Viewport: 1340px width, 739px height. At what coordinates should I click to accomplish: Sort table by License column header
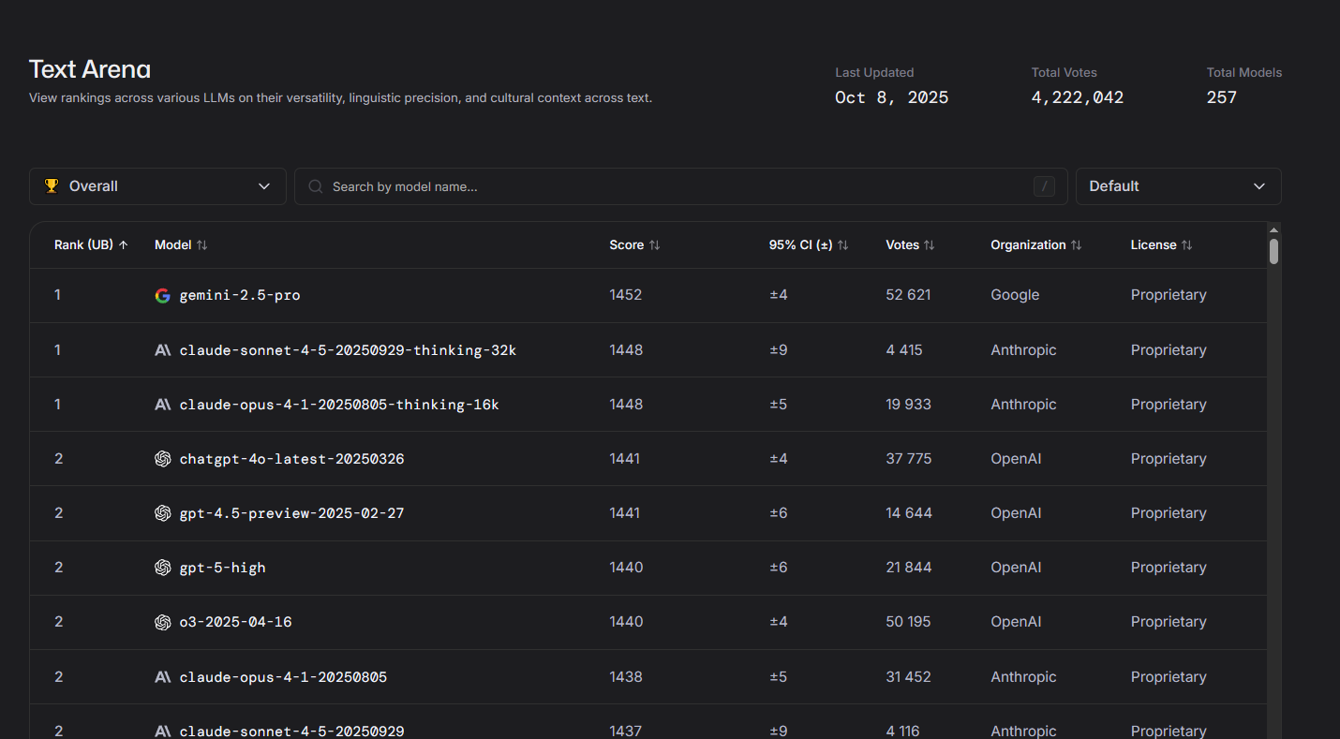(x=1161, y=245)
